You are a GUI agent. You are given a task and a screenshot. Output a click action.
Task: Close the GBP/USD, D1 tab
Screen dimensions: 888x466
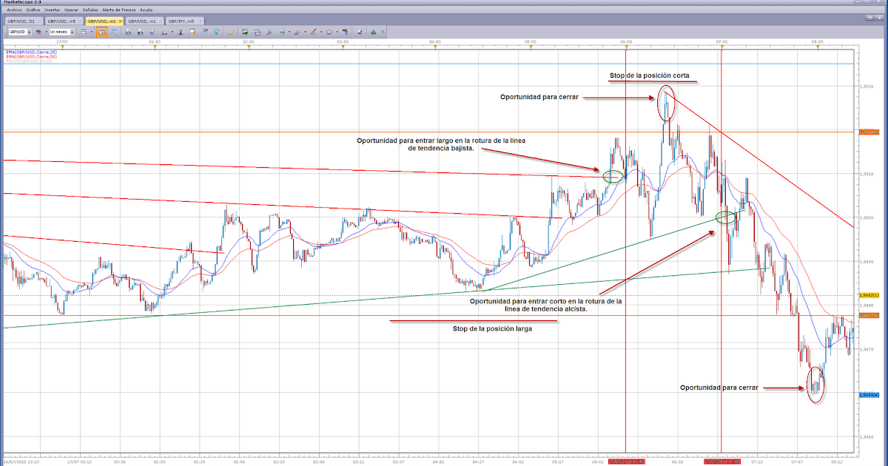coord(39,21)
